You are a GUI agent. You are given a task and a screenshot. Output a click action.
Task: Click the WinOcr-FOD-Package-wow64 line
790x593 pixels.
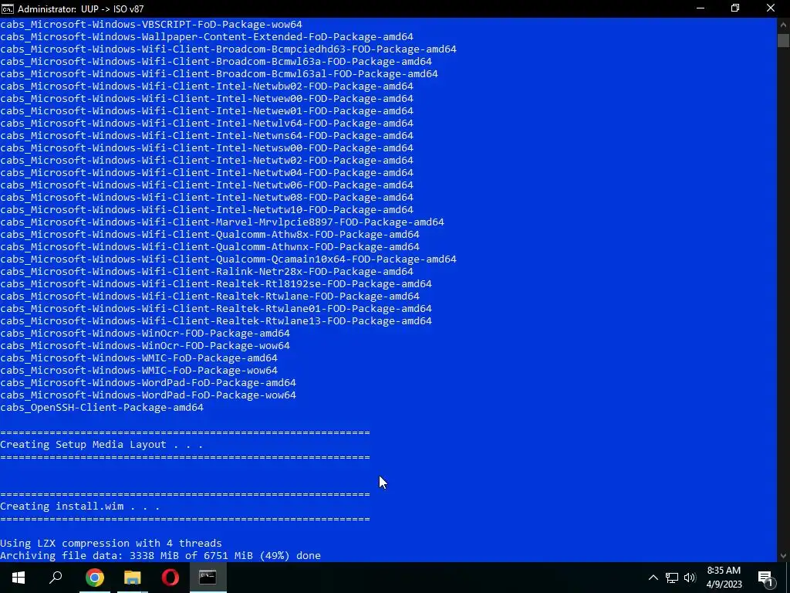point(145,346)
